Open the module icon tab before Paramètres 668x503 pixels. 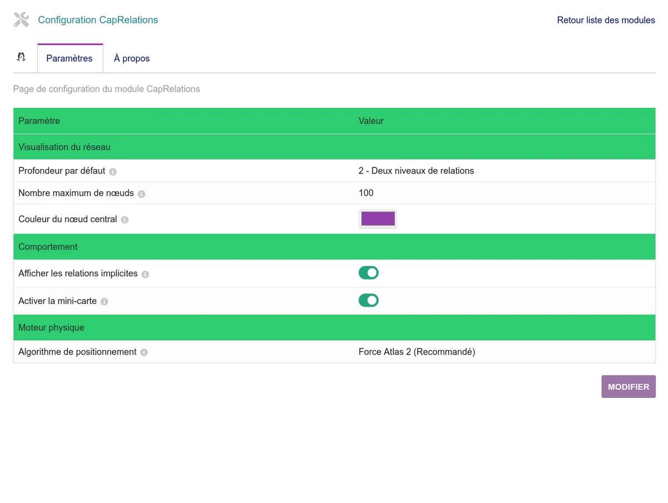[x=21, y=57]
